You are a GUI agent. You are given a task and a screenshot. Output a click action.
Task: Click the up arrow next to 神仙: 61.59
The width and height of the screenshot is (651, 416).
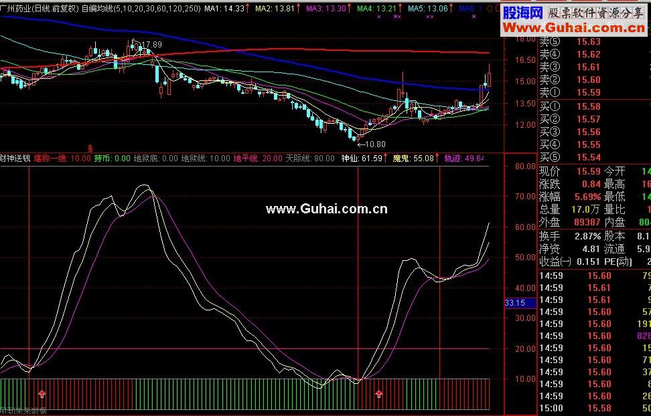tap(386, 158)
